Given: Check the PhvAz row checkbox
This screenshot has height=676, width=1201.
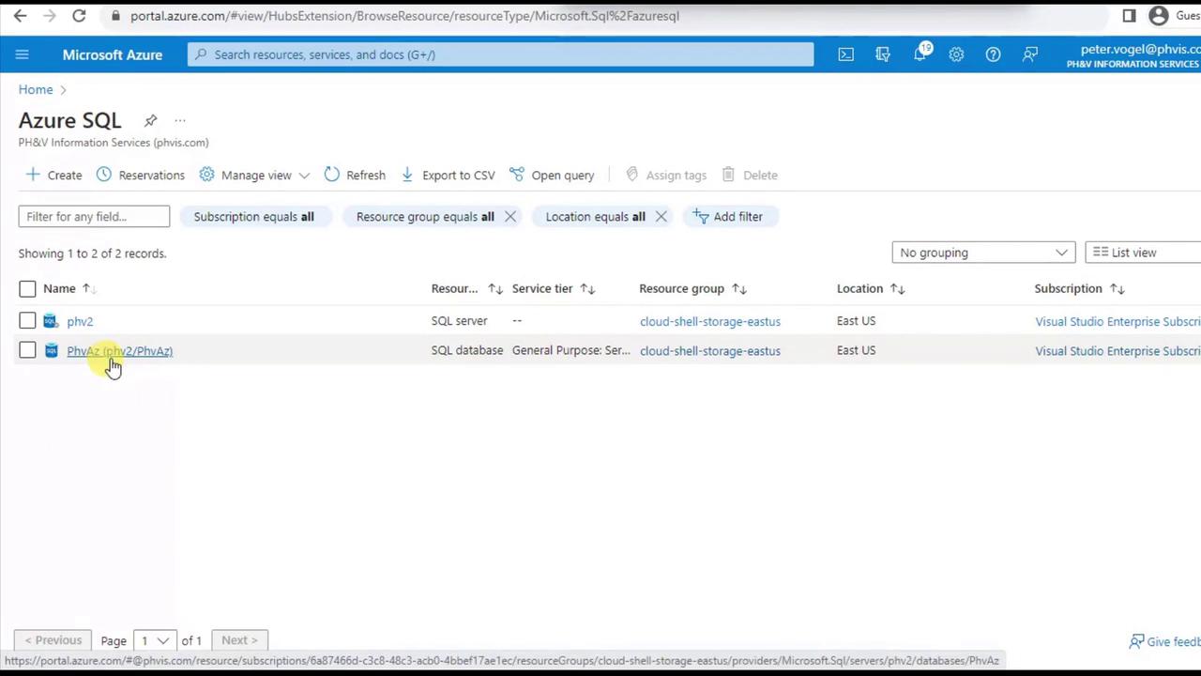Looking at the screenshot, I should tap(27, 351).
